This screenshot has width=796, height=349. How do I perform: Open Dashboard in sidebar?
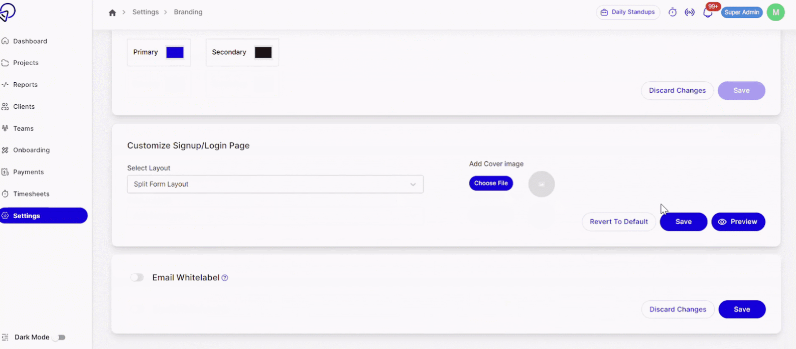point(30,41)
